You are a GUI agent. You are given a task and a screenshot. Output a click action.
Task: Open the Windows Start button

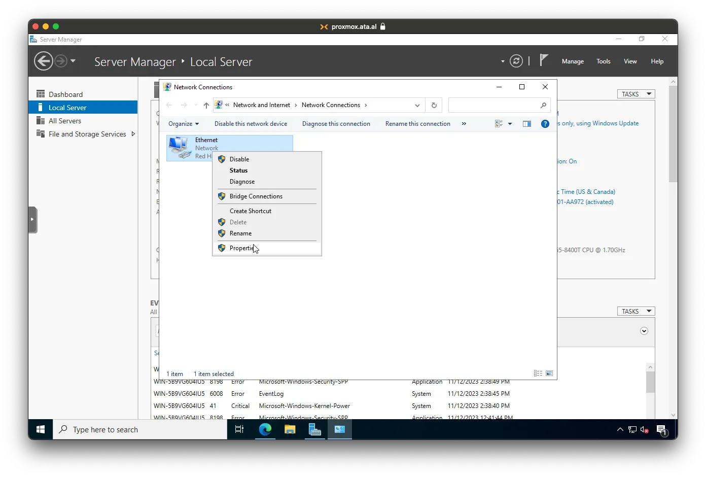click(x=41, y=430)
